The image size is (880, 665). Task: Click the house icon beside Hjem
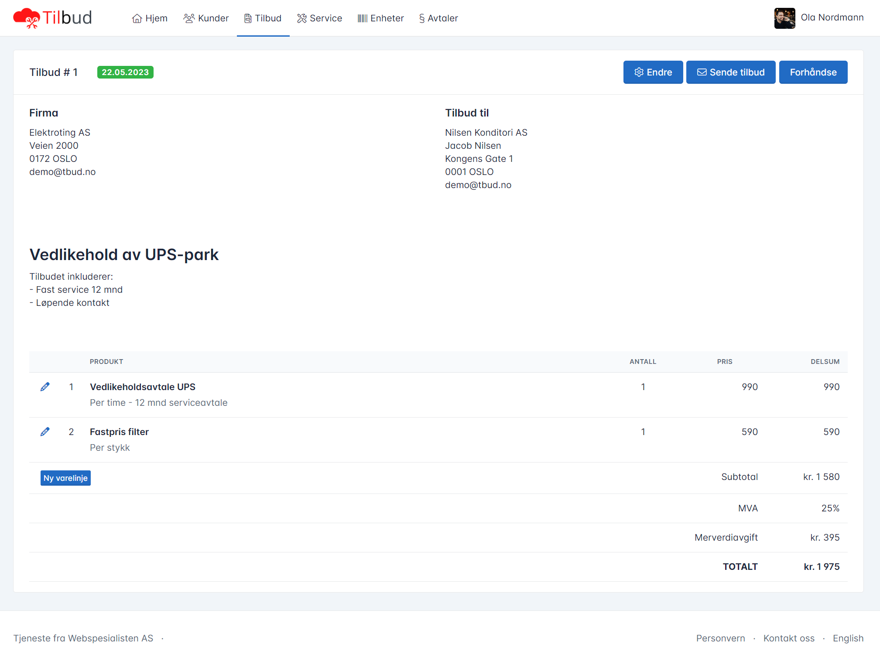tap(137, 18)
